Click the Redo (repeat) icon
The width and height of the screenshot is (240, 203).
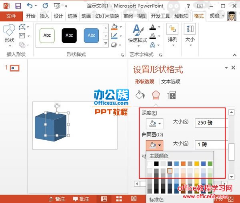click(x=45, y=6)
